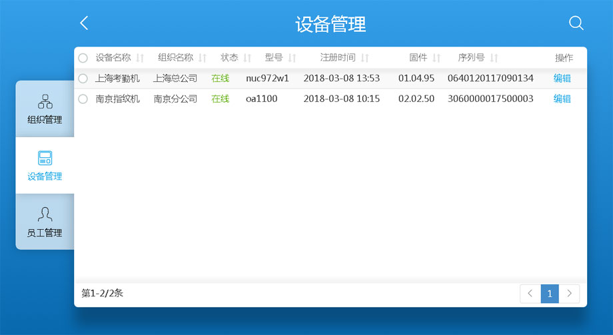Screen dimensions: 613x335
Task: Select page 1 in pagination
Action: (550, 294)
